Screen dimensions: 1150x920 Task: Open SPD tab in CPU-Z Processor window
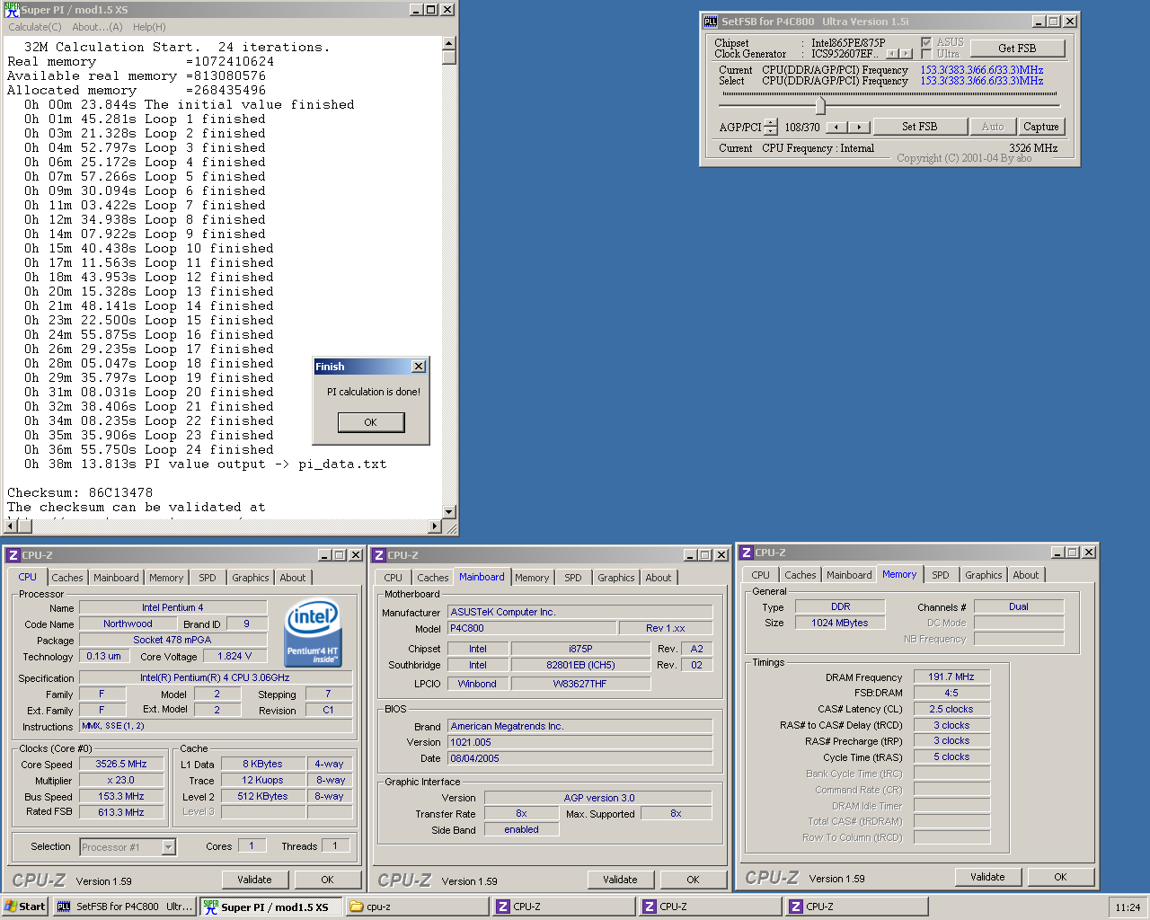[208, 578]
